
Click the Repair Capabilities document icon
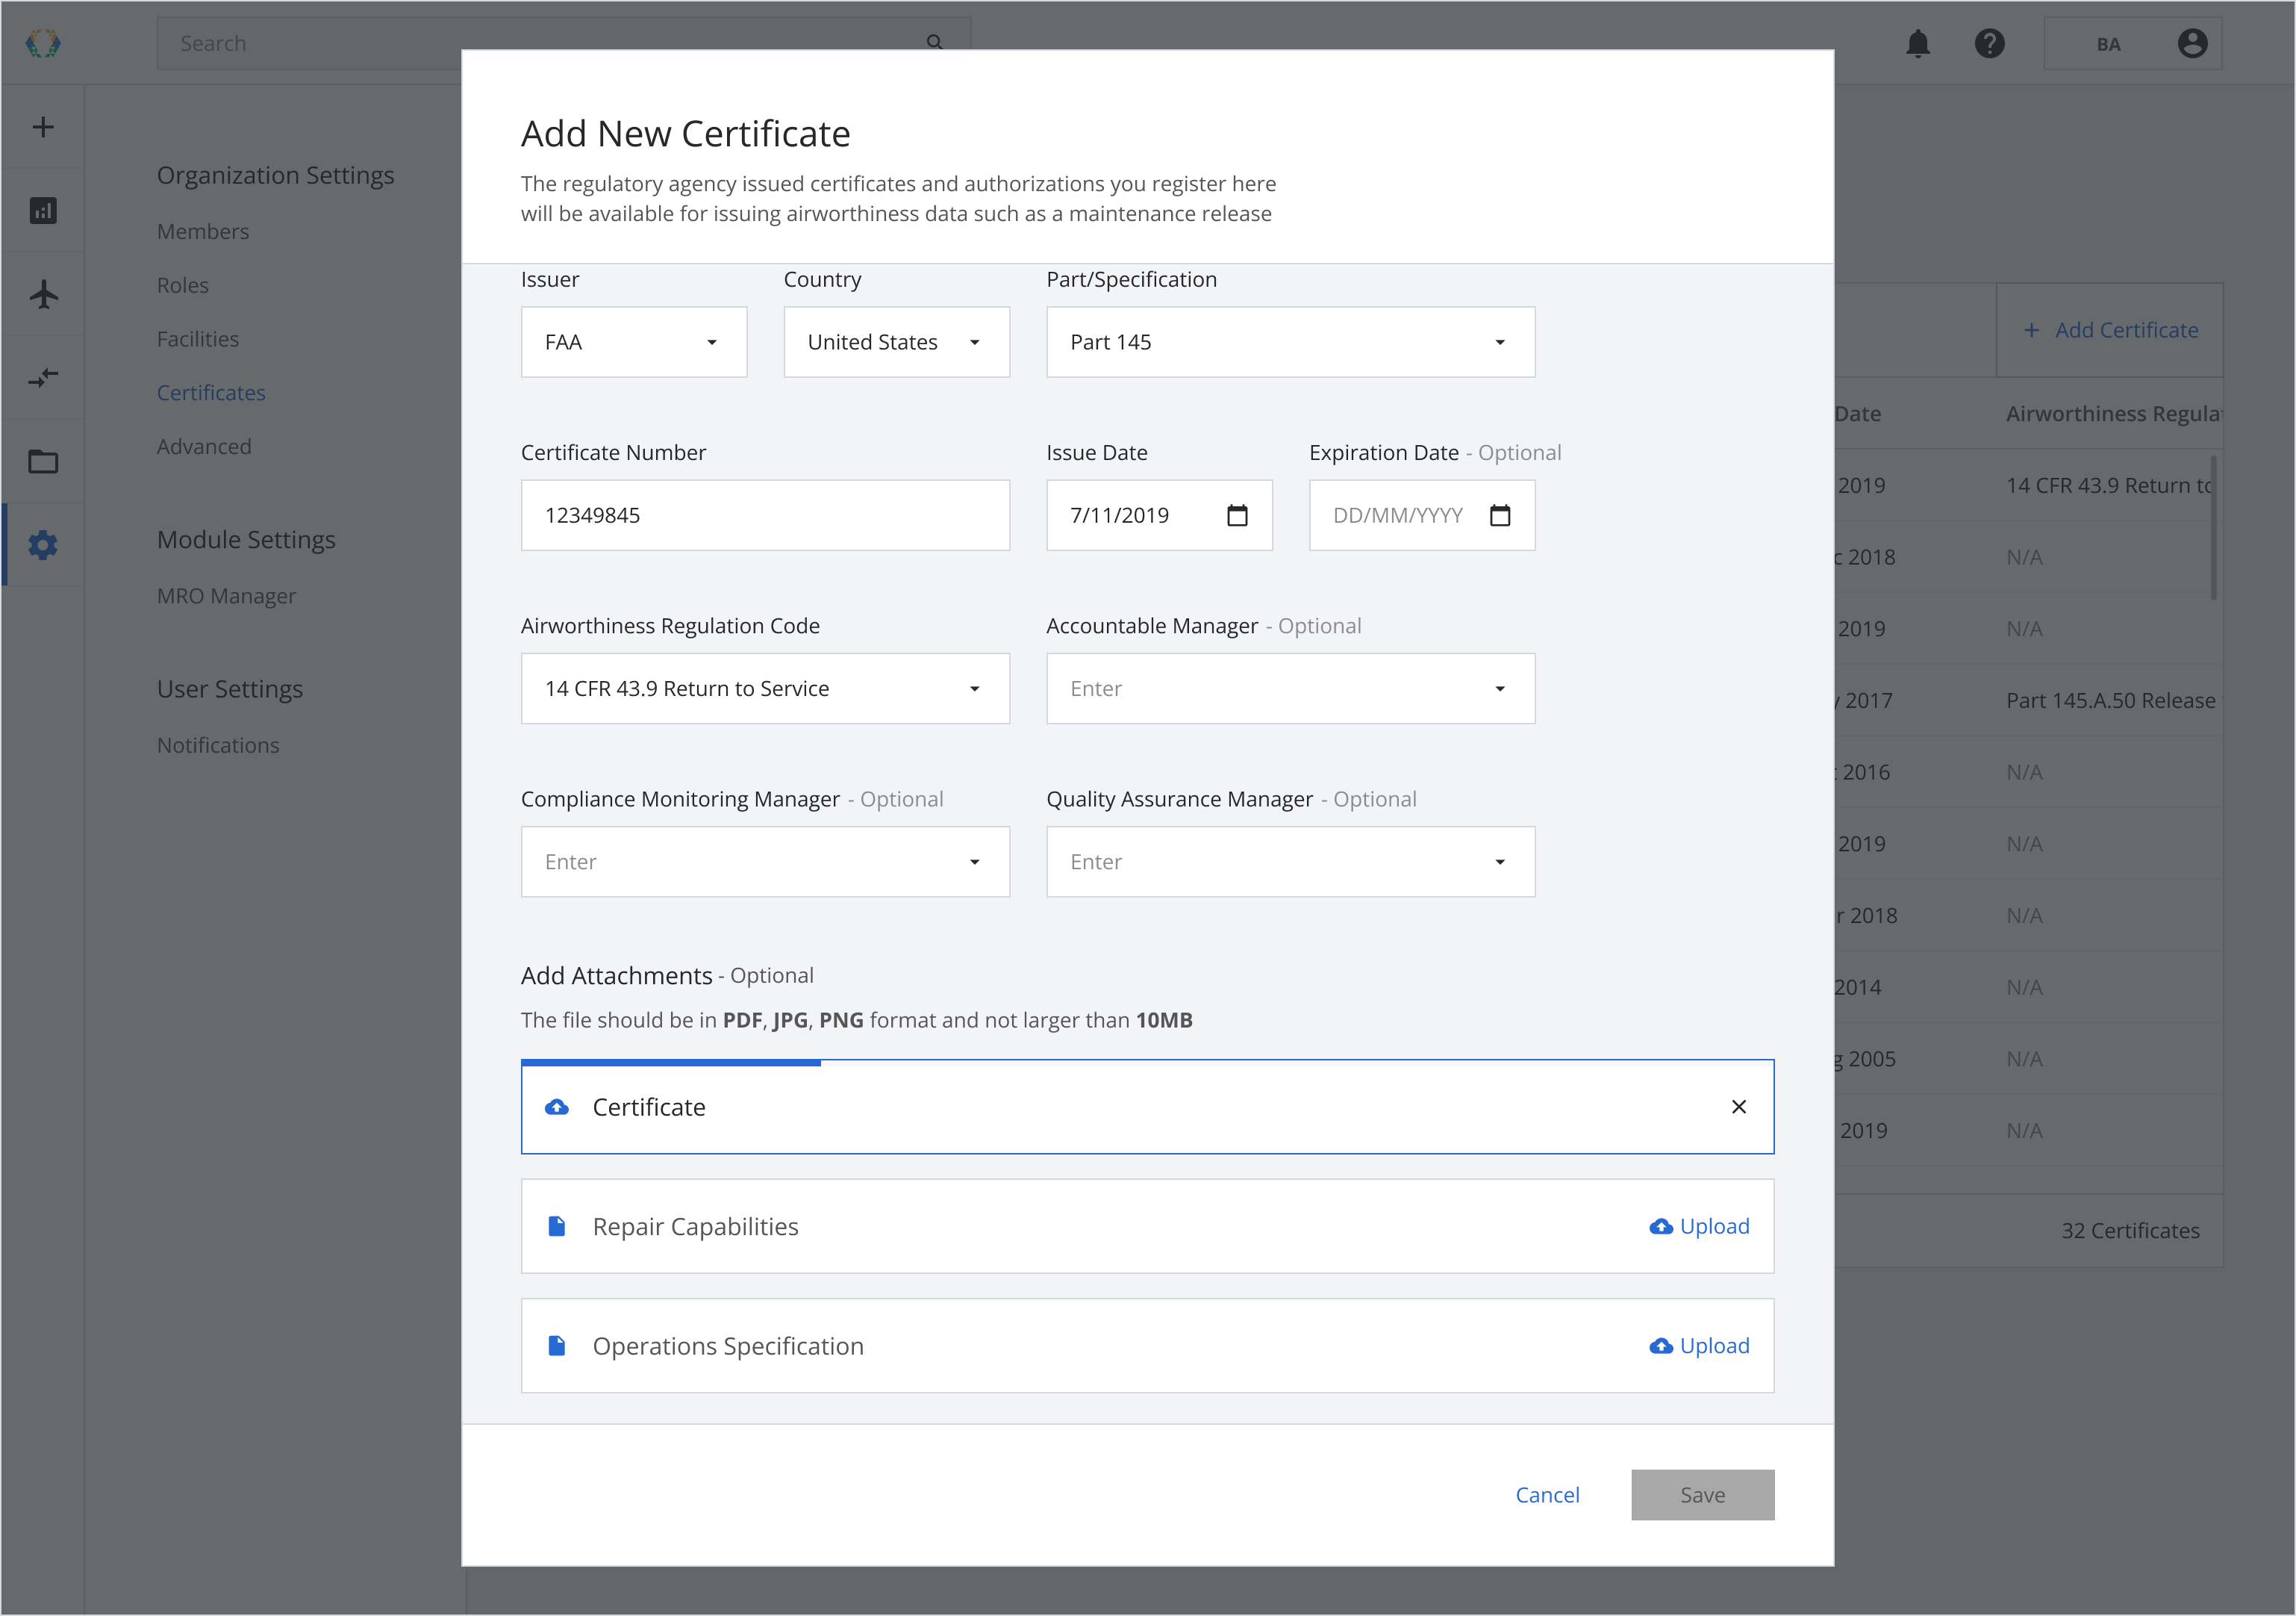click(557, 1227)
